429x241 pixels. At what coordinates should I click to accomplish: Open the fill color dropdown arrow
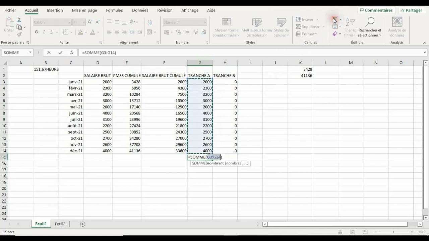85,32
